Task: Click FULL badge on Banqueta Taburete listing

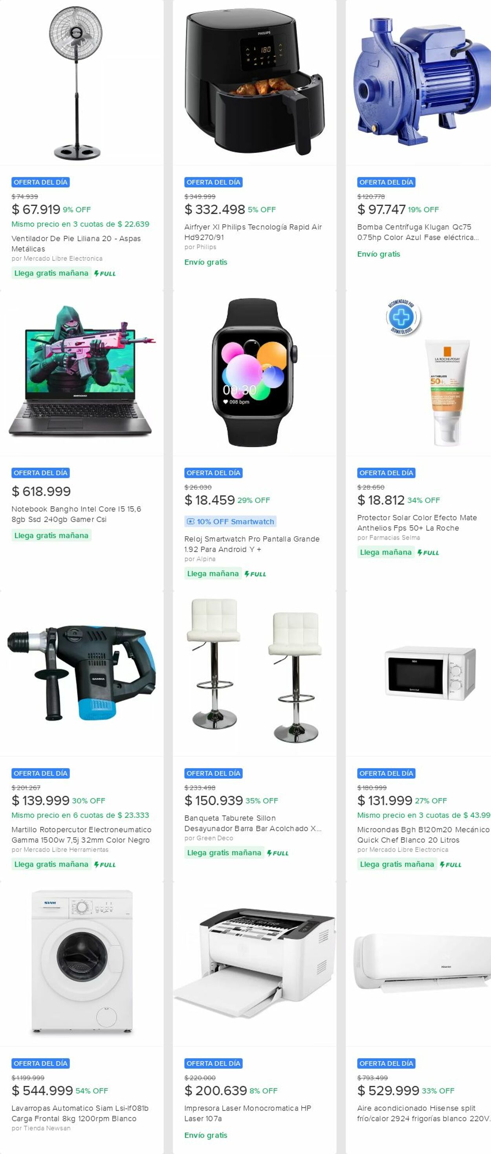Action: coord(277,853)
